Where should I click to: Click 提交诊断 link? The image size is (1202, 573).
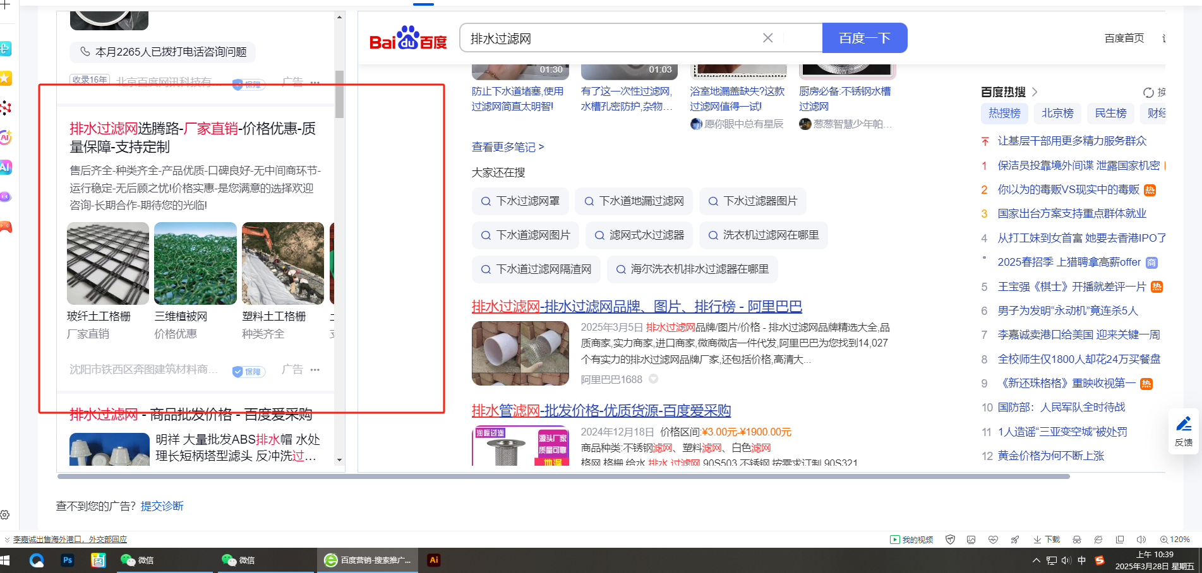pos(162,506)
